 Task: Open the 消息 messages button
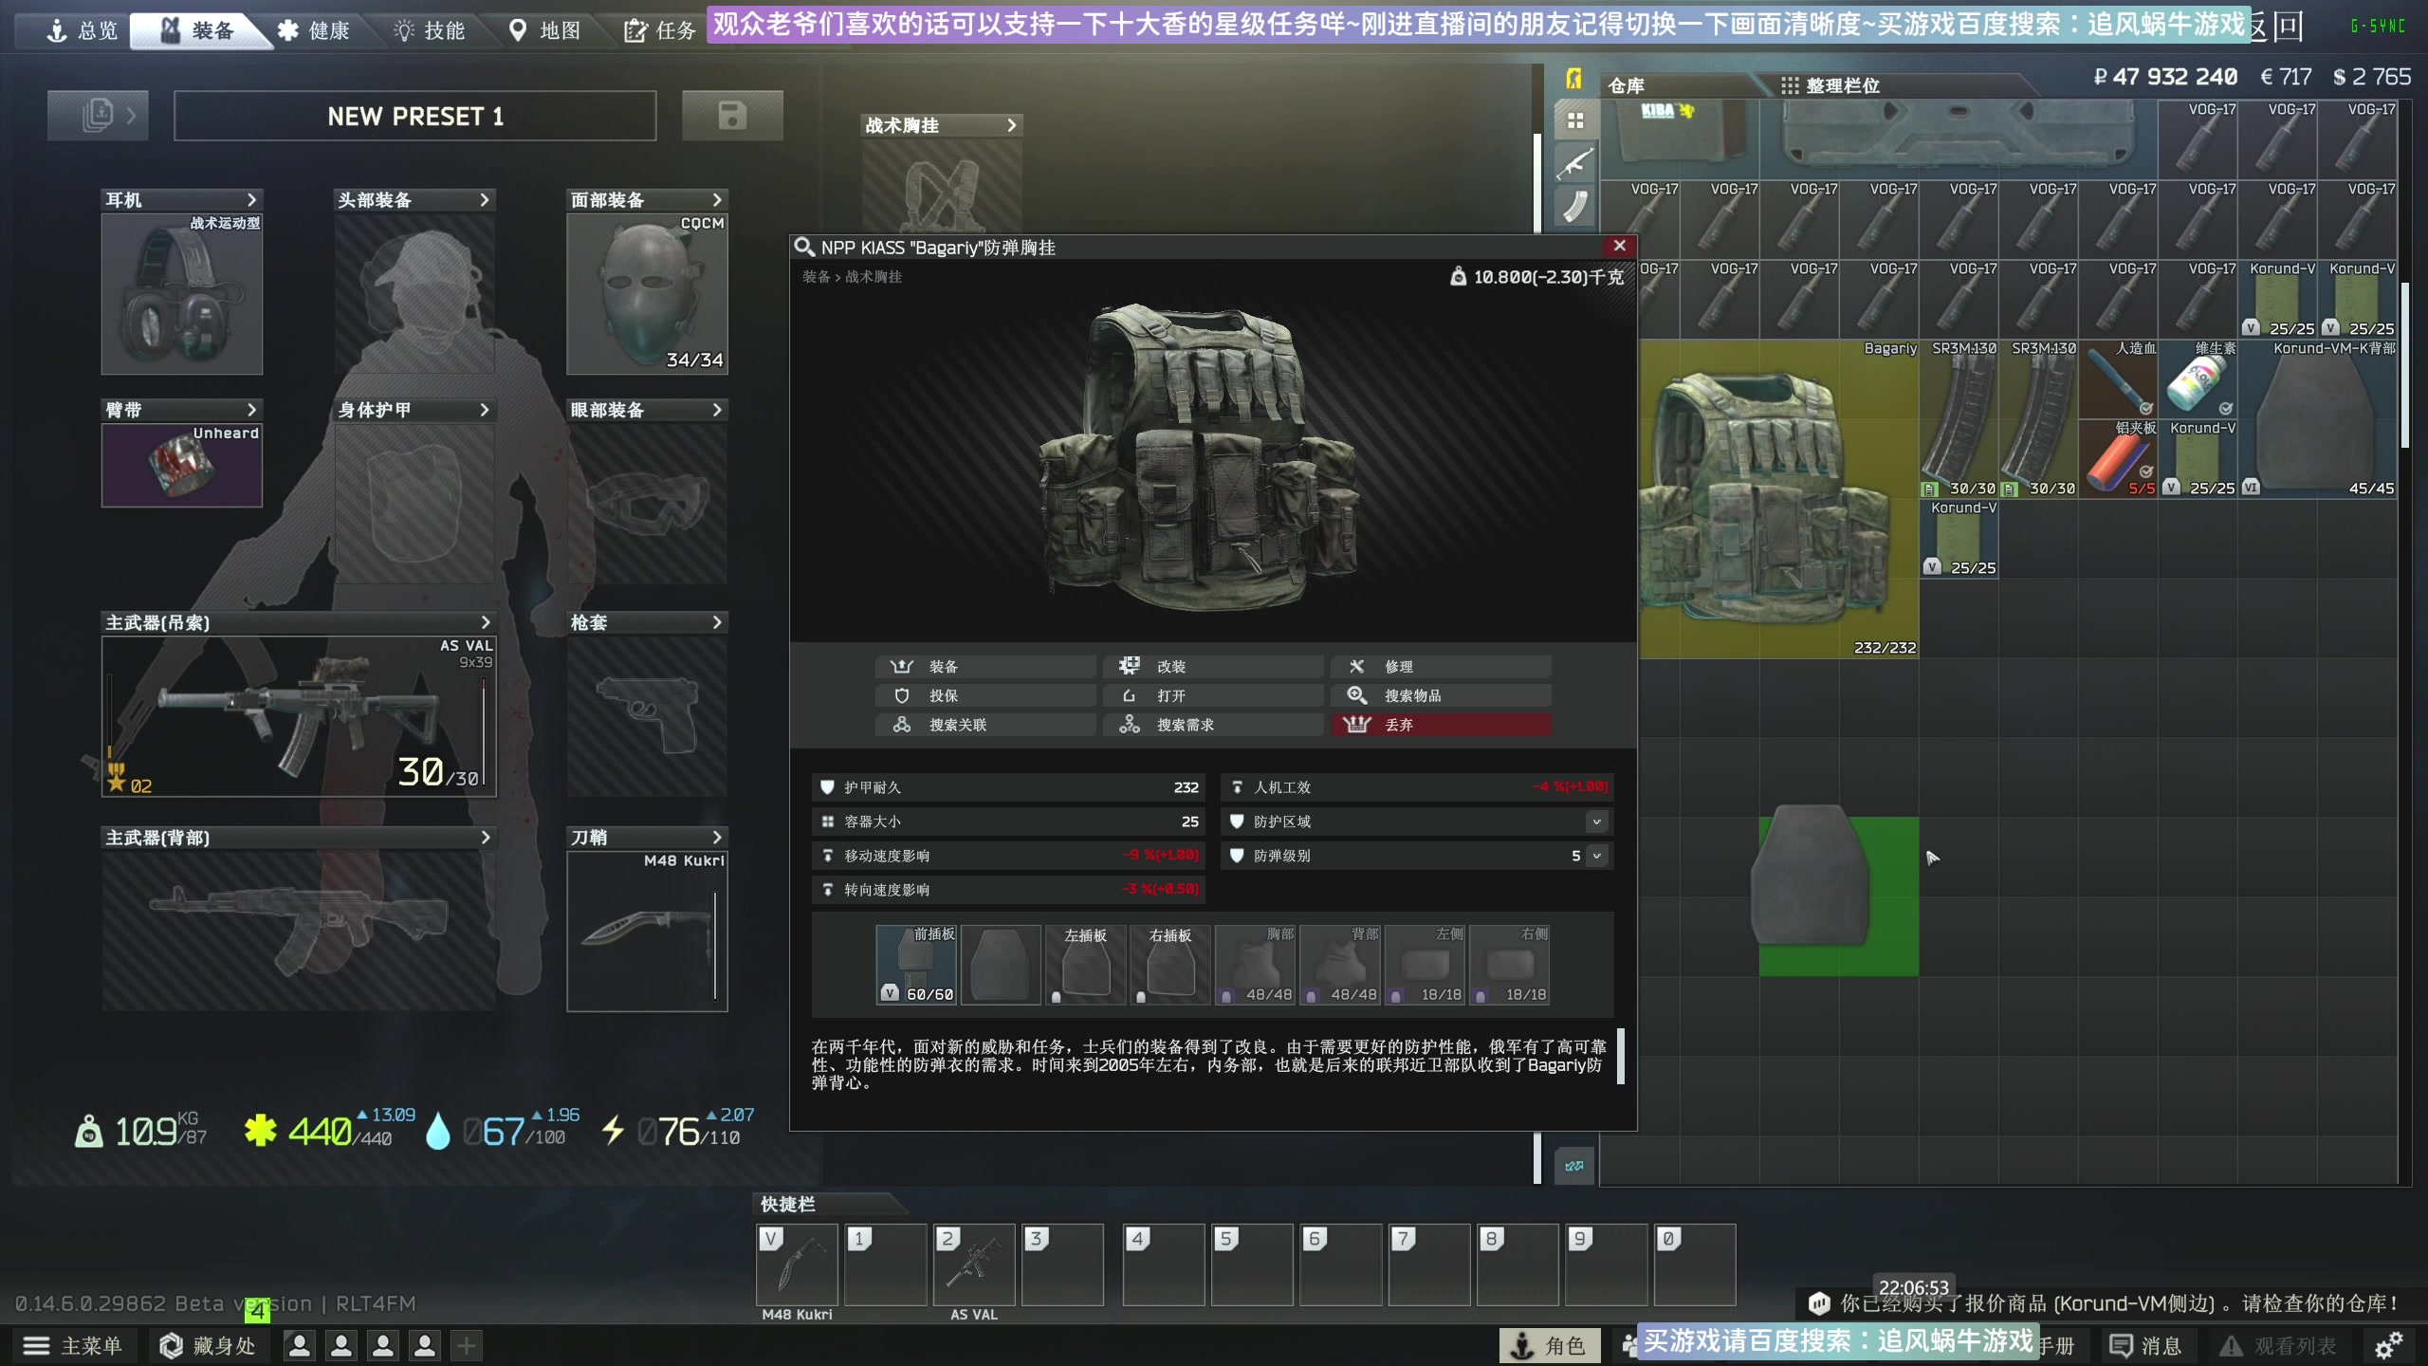[2145, 1345]
